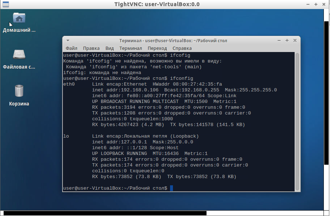Viewport: 330px width, 216px height.
Task: Click the TightVNC vertical scrollbar on right
Action: pyautogui.click(x=326, y=93)
